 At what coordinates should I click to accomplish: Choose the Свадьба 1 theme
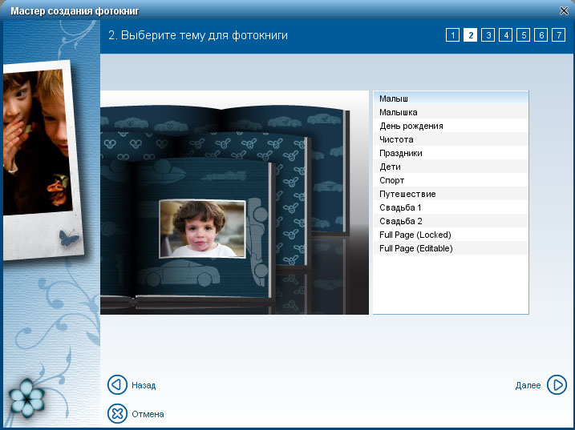[451, 207]
